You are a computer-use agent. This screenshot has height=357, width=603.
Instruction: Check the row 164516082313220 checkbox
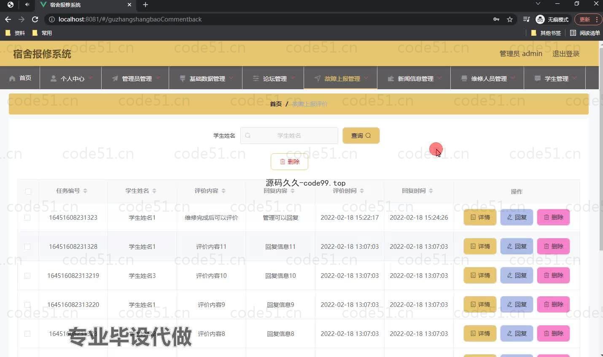tap(27, 305)
